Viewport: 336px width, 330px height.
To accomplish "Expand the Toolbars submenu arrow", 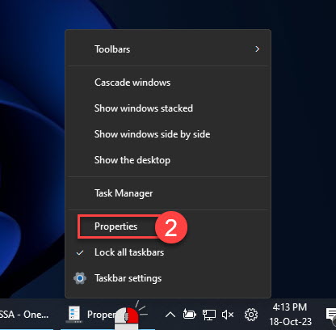I will tap(257, 49).
